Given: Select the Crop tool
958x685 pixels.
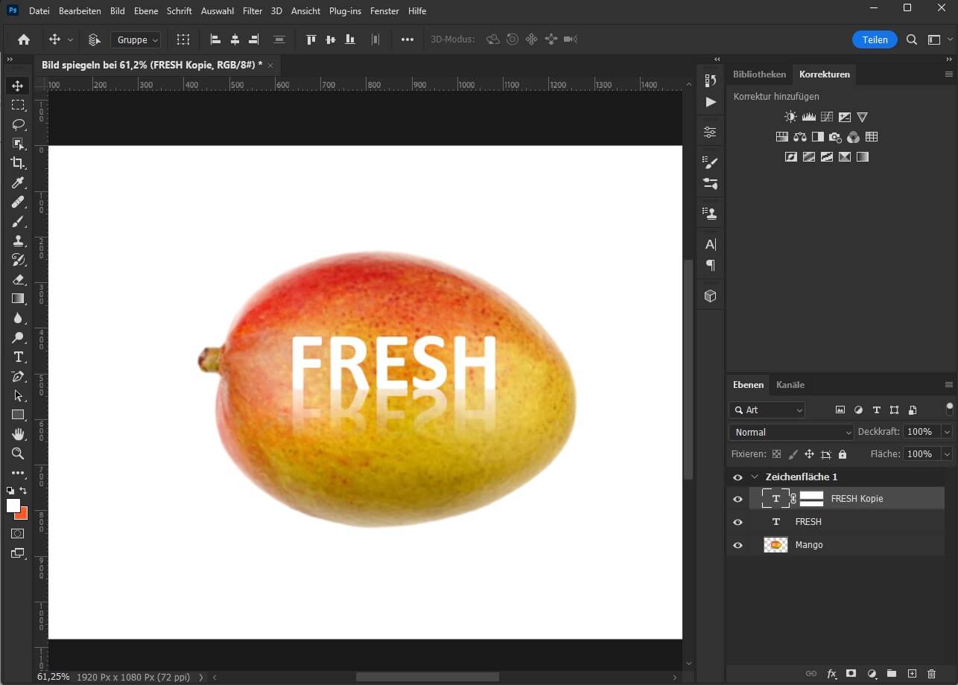Looking at the screenshot, I should point(18,164).
